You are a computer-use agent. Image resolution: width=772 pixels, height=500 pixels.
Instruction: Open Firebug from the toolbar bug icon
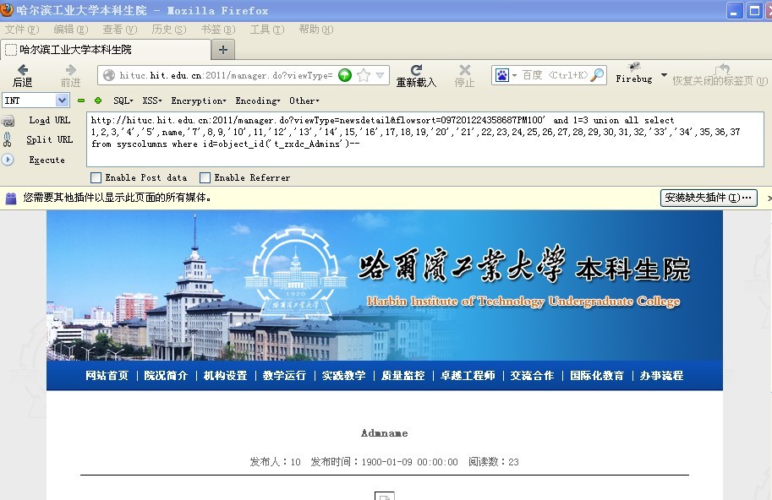pos(633,68)
